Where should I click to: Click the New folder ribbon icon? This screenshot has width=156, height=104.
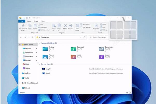77,25
